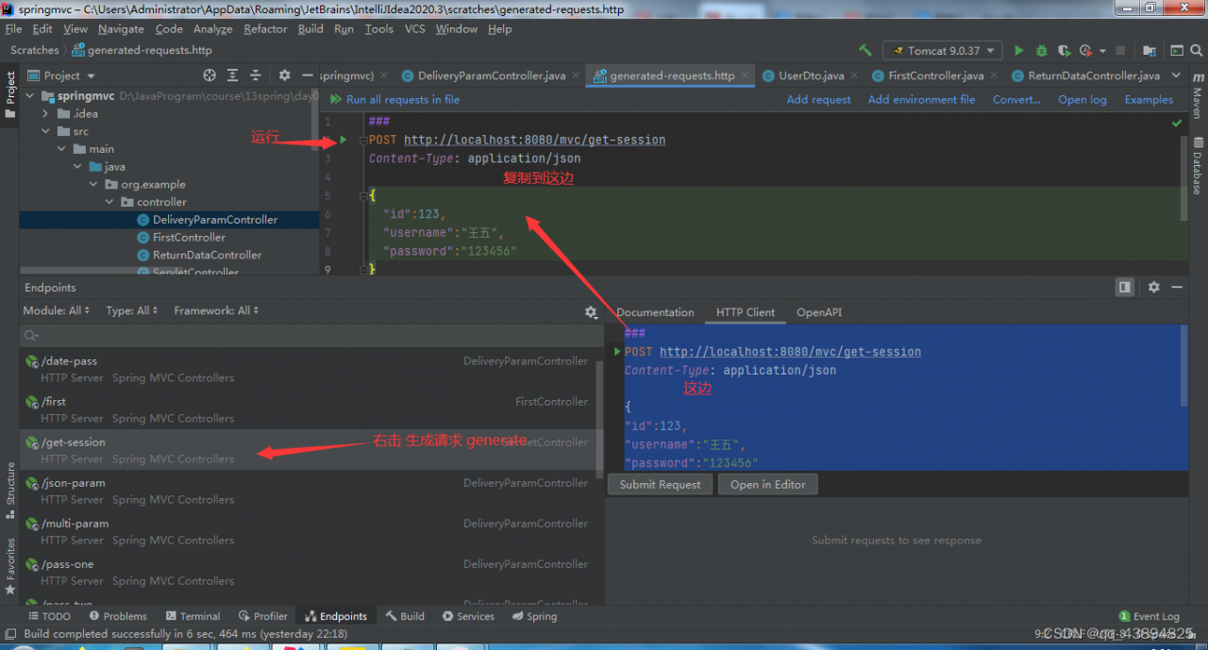Open the Tomcat 9.0.37 run configuration dropdown
Screen dimensions: 1208x650
coord(942,50)
